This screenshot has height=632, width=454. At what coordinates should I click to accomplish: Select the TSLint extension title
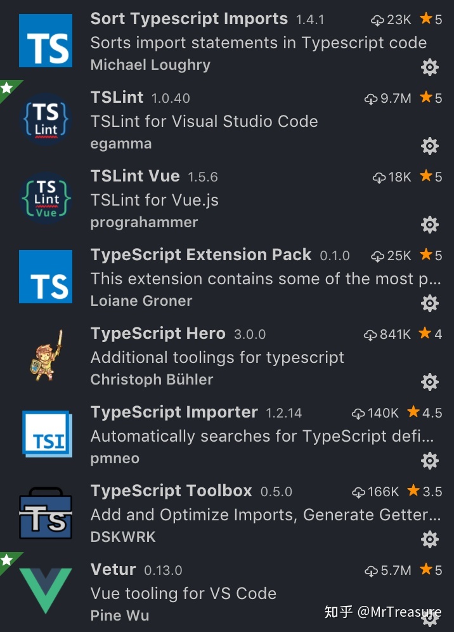(x=117, y=97)
